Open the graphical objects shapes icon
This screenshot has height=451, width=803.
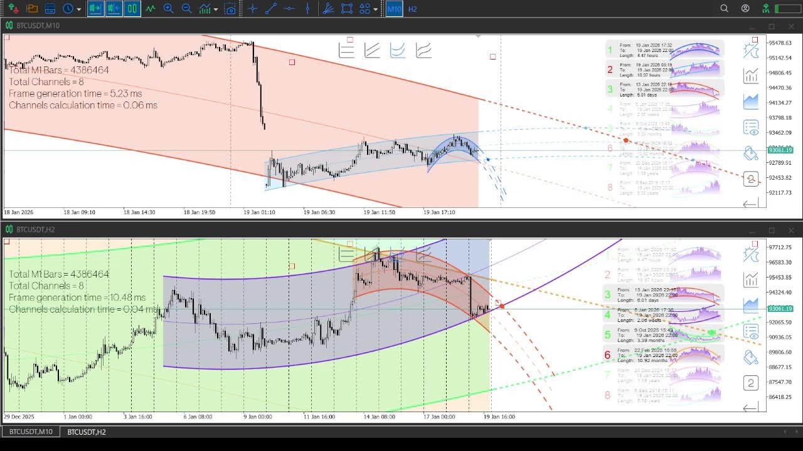365,9
